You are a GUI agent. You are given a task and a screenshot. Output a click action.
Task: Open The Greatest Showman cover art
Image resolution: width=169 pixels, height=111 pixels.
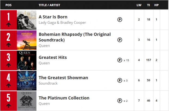tap(26, 81)
